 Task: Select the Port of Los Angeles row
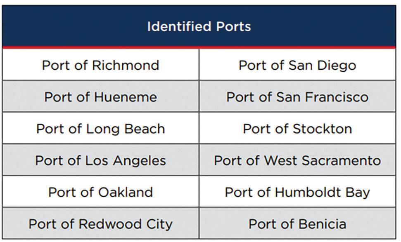pos(100,160)
